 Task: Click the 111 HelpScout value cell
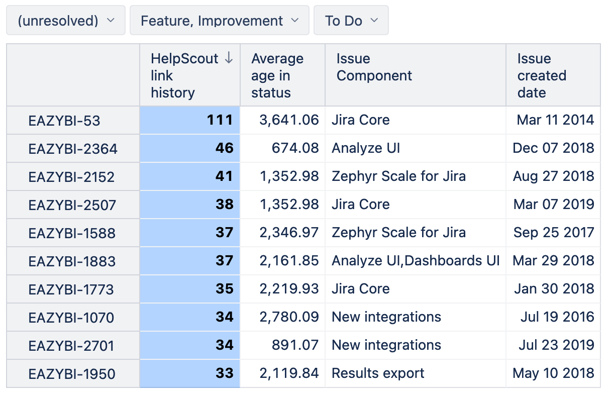pyautogui.click(x=190, y=120)
